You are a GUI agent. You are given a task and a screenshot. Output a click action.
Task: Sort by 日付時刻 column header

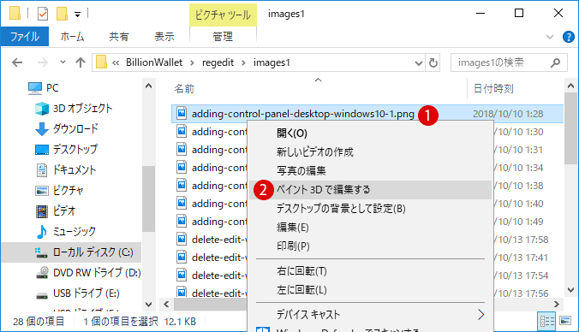493,89
